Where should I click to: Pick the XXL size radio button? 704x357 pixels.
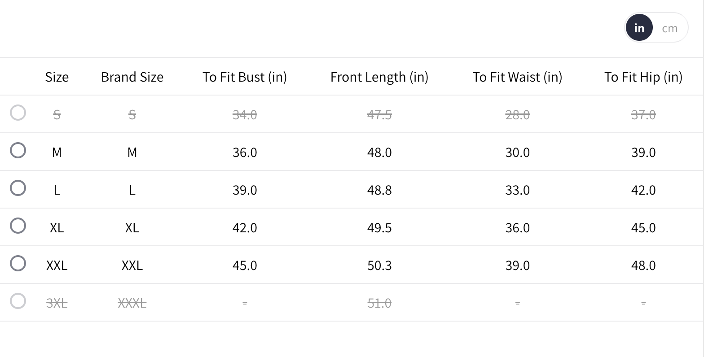pos(18,264)
